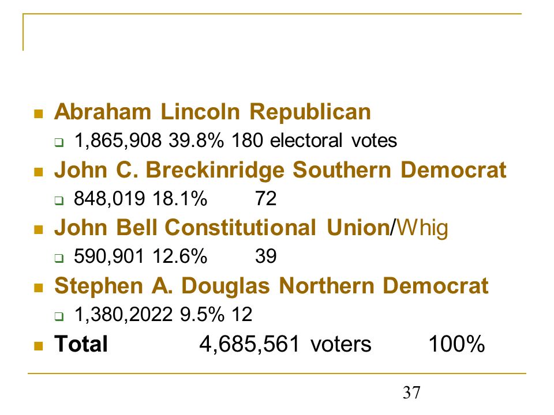
Task: Select the Abraham Lincoln Republican heading
Action: click(x=212, y=112)
